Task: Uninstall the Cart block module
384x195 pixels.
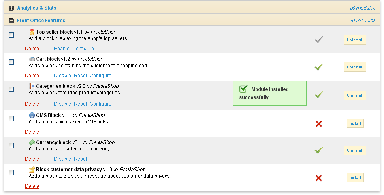Action: 355,67
